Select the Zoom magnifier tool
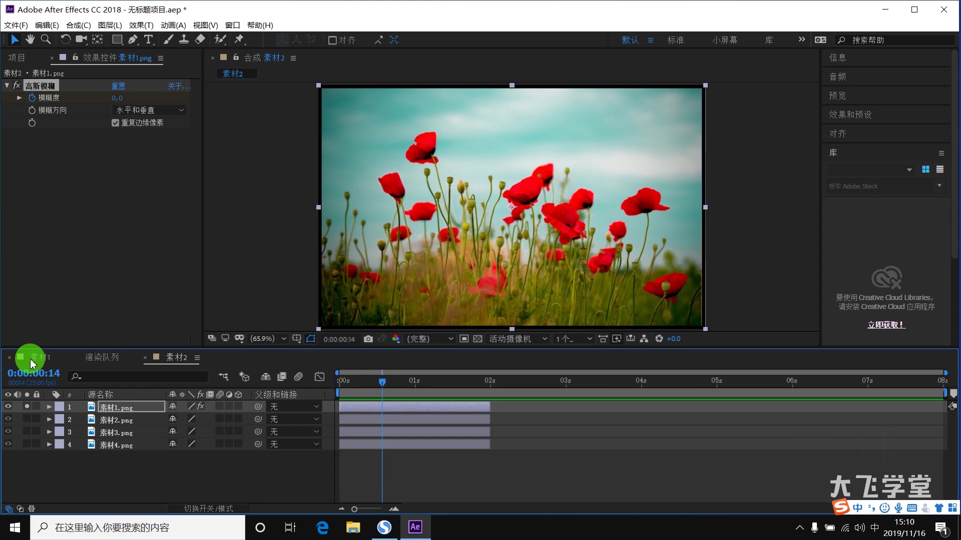The image size is (961, 540). coord(46,39)
